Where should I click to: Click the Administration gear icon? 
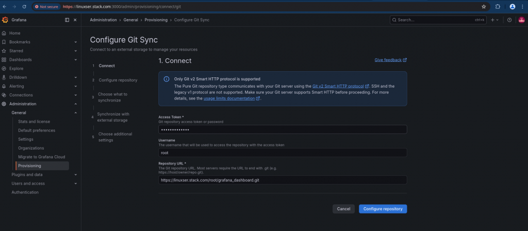[x=4, y=104]
